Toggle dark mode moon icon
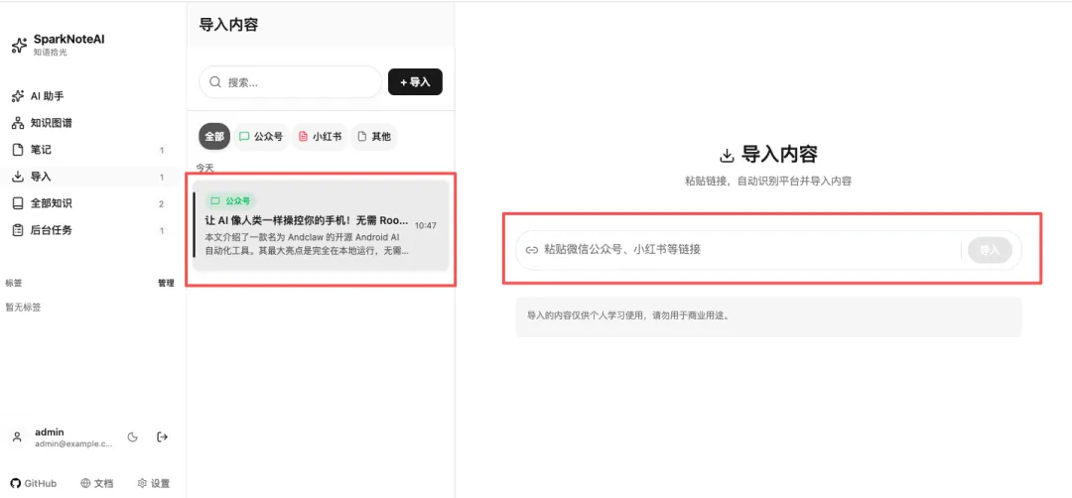This screenshot has width=1072, height=498. click(133, 437)
